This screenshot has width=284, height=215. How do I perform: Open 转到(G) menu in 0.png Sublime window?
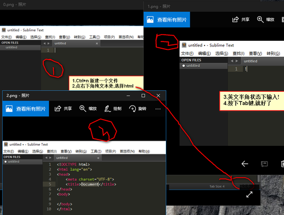point(80,37)
